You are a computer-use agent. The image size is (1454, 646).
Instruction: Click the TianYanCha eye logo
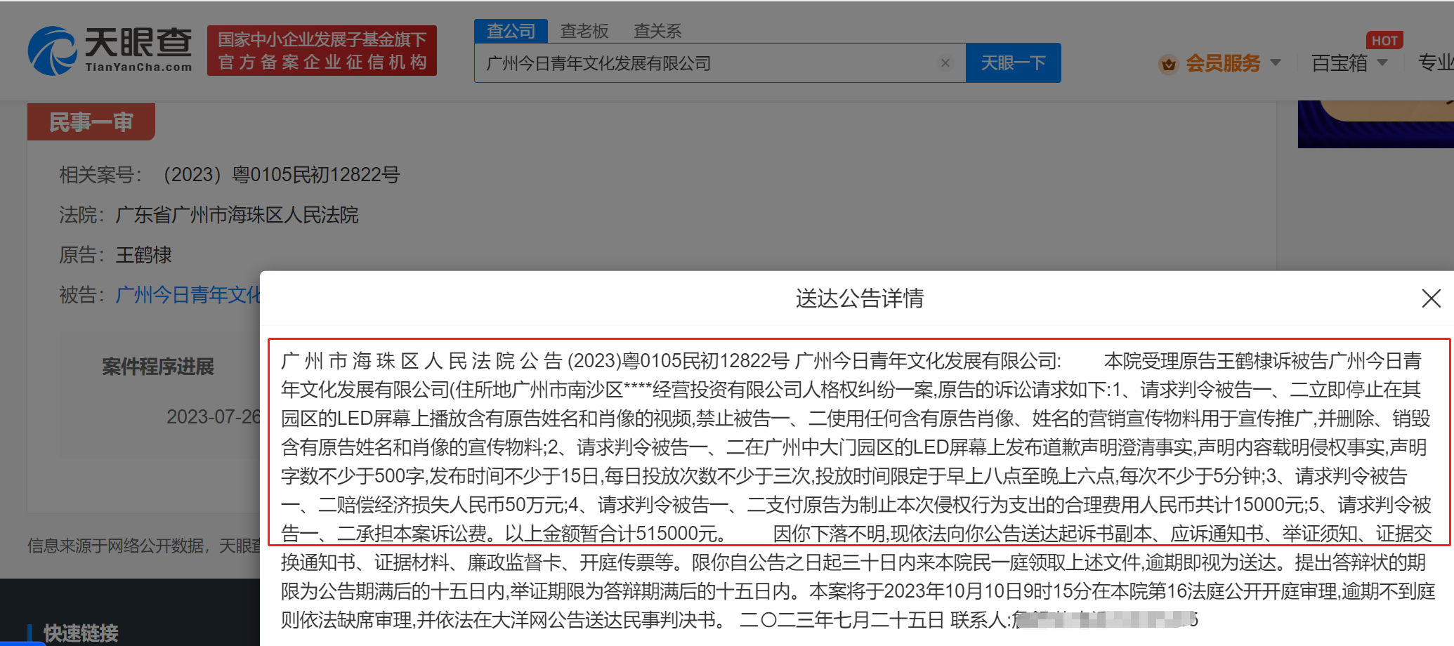pos(52,51)
